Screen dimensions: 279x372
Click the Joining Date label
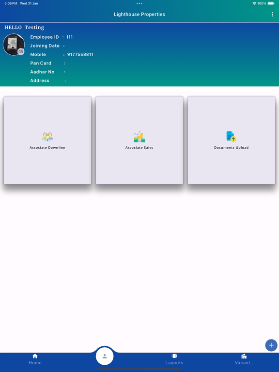pos(45,46)
